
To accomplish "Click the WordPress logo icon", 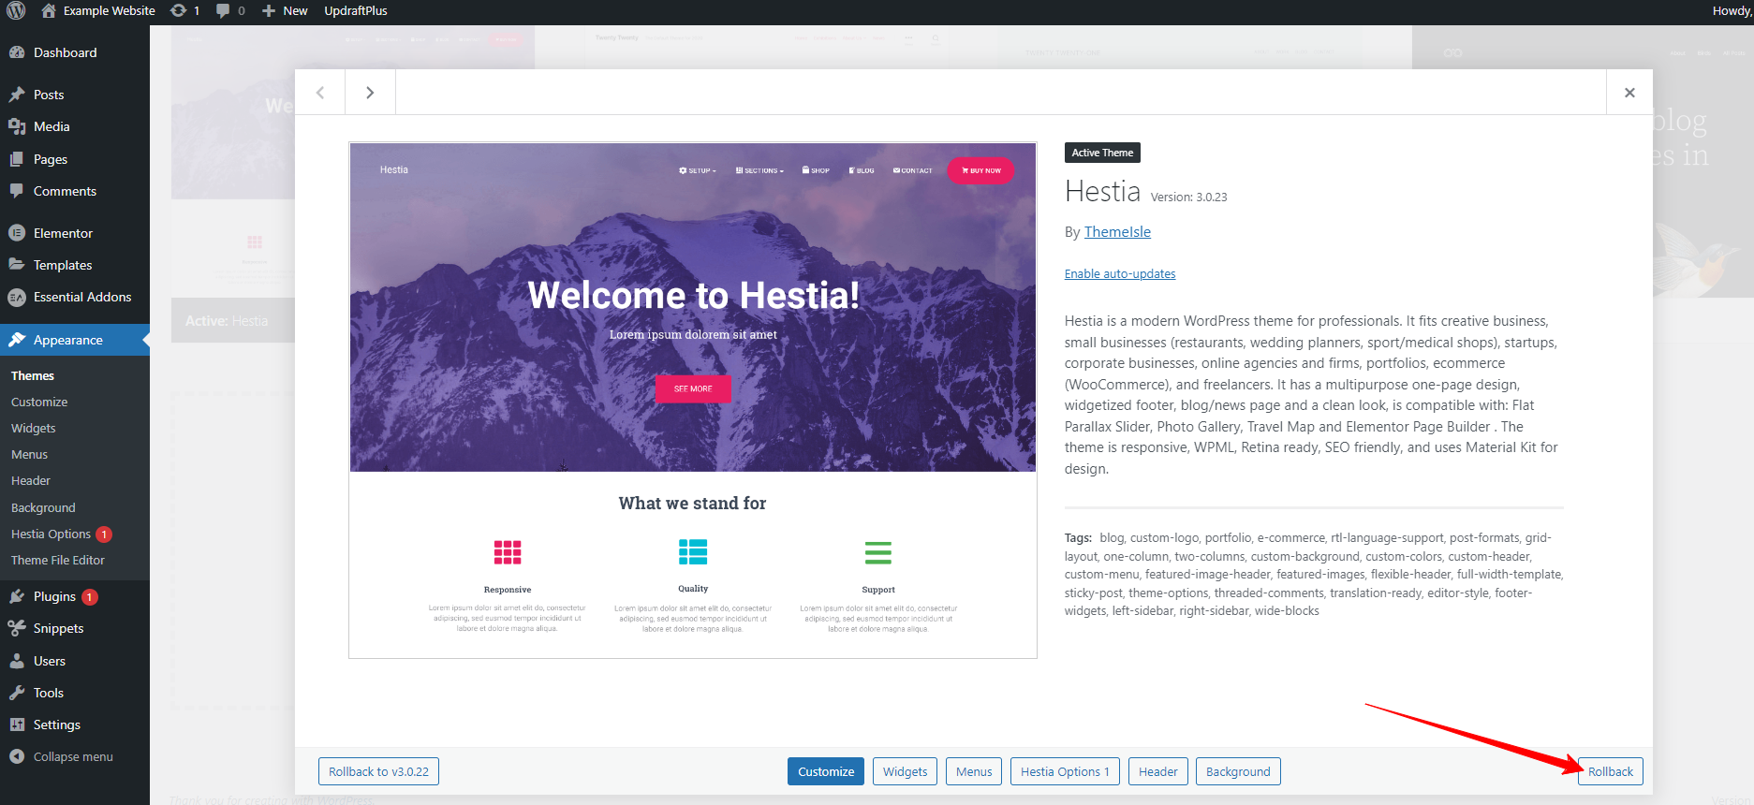I will click(x=16, y=10).
